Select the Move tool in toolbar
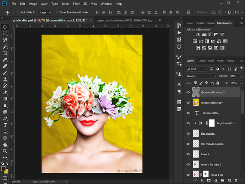 5,27
